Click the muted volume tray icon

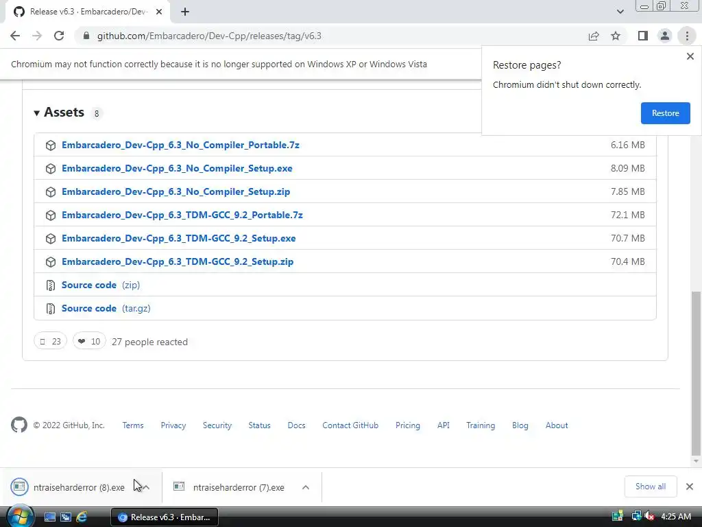click(650, 517)
